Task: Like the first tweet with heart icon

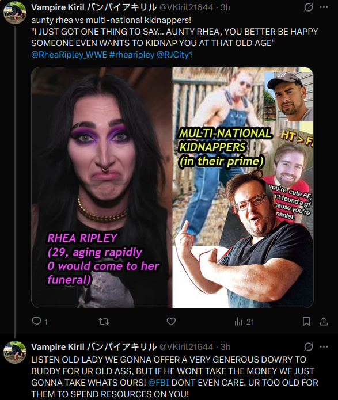Action: (x=171, y=321)
